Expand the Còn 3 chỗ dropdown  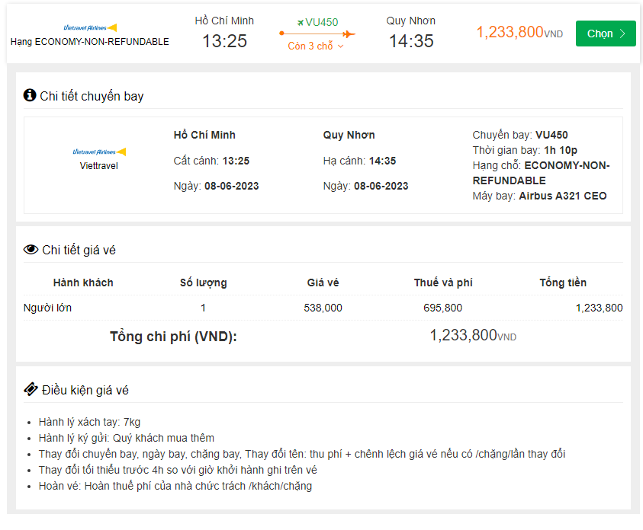[316, 46]
